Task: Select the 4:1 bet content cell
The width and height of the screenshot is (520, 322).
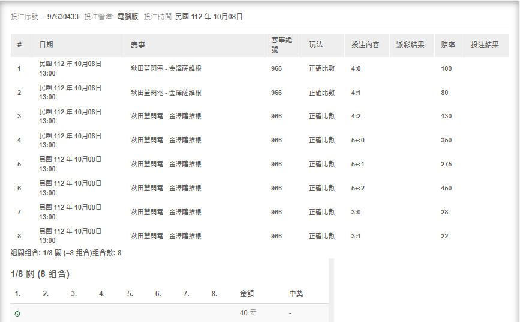Action: 356,93
